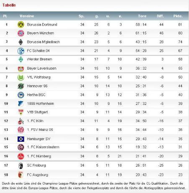Click the Hannover 96 emblem

(x=21, y=86)
